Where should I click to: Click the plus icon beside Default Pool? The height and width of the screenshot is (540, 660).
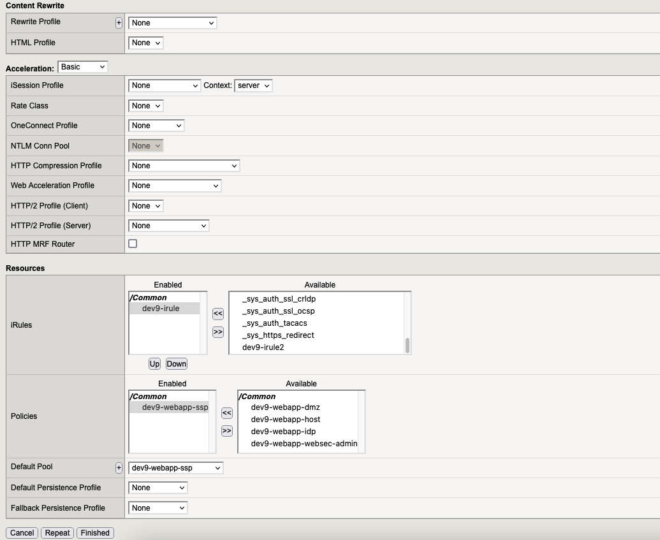[119, 468]
